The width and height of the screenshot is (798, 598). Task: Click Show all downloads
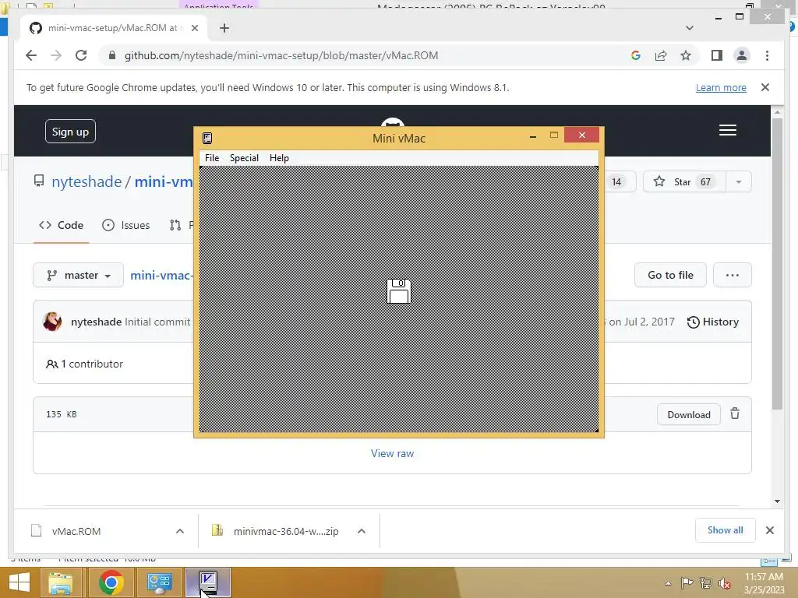725,530
